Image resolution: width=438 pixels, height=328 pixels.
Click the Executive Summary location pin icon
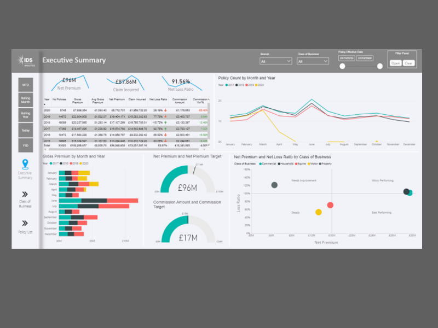coord(25,164)
